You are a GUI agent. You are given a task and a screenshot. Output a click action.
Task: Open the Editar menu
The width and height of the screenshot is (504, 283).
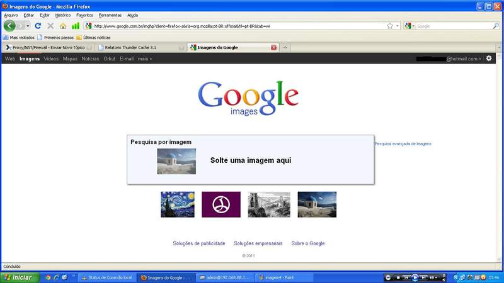pos(28,15)
